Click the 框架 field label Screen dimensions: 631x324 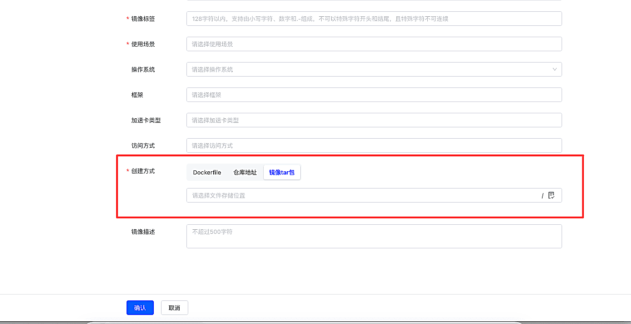click(137, 95)
